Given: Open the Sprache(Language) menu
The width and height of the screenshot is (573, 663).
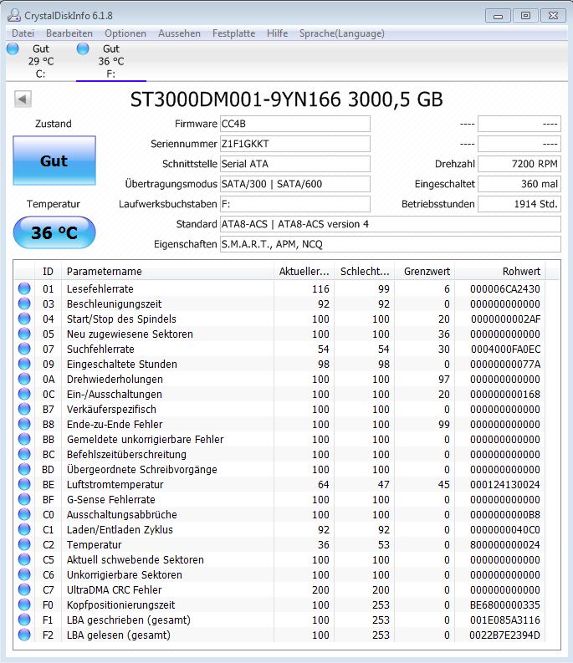Looking at the screenshot, I should [x=342, y=33].
